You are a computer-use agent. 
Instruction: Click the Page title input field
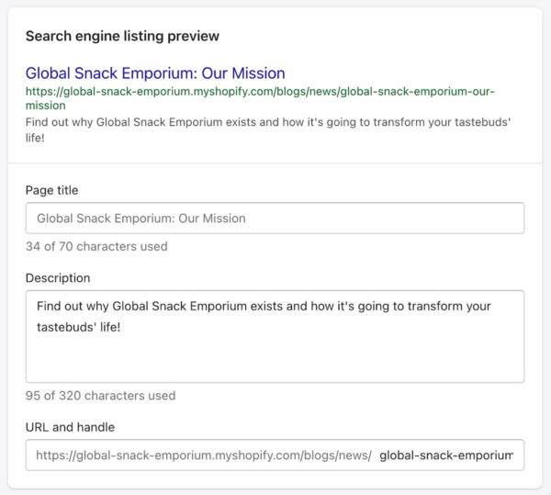[275, 219]
